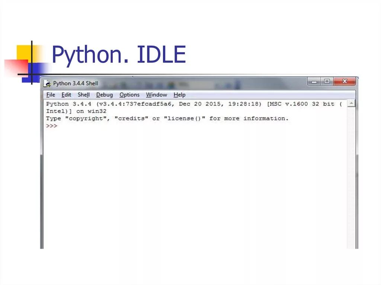Close the Python 3.4.4 Shell window
This screenshot has width=381, height=285.
pyautogui.click(x=345, y=81)
